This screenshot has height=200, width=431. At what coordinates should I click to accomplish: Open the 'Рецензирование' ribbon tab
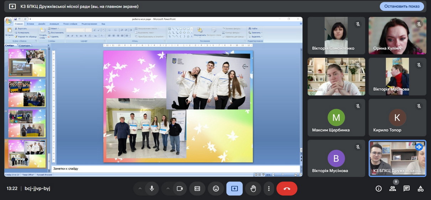click(89, 24)
